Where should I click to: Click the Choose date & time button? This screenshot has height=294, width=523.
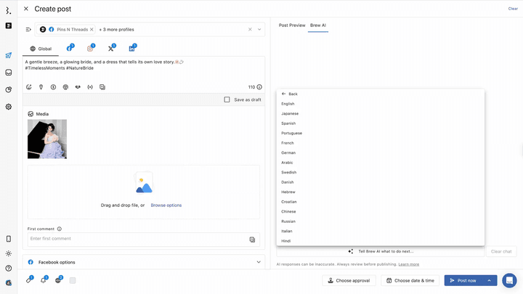(x=410, y=280)
